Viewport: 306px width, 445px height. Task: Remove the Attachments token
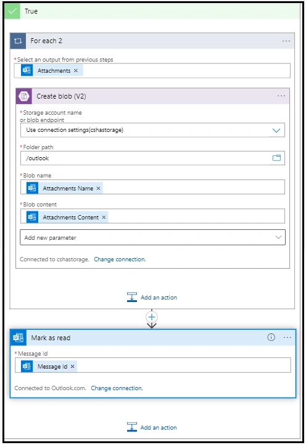[76, 71]
